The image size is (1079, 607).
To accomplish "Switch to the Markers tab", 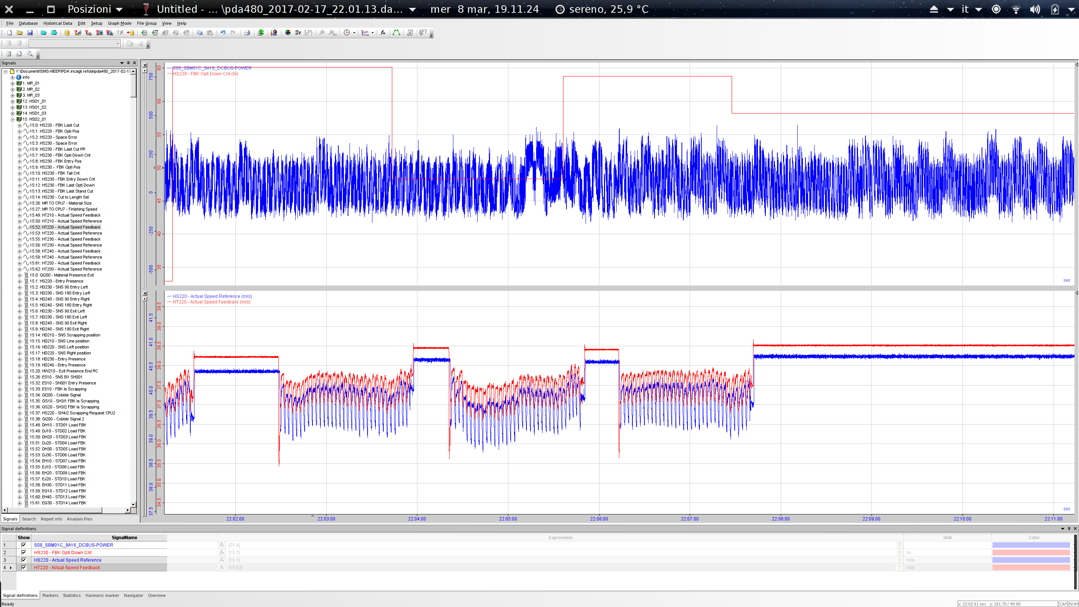I will click(50, 595).
